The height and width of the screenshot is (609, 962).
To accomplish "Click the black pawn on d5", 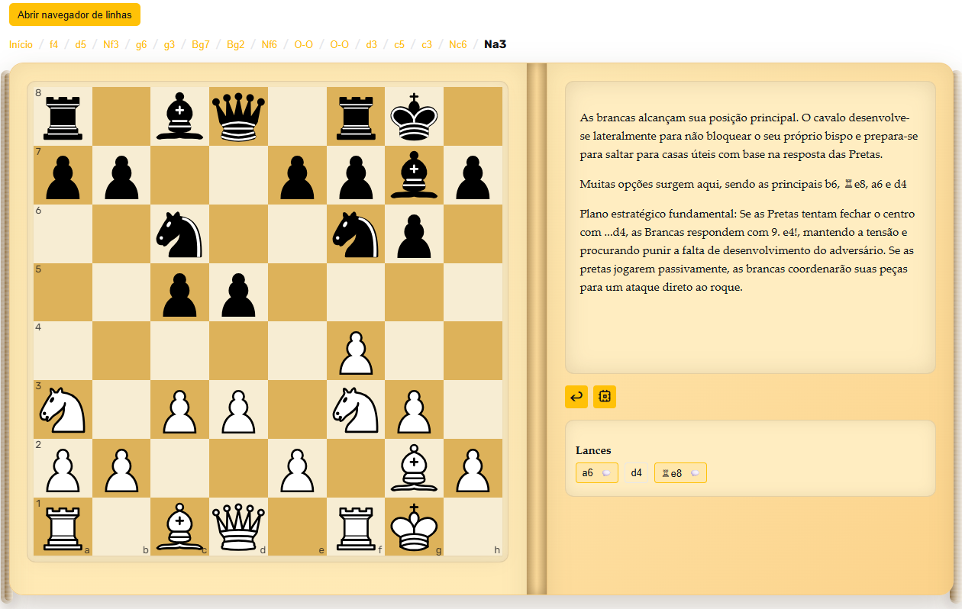I will (239, 292).
